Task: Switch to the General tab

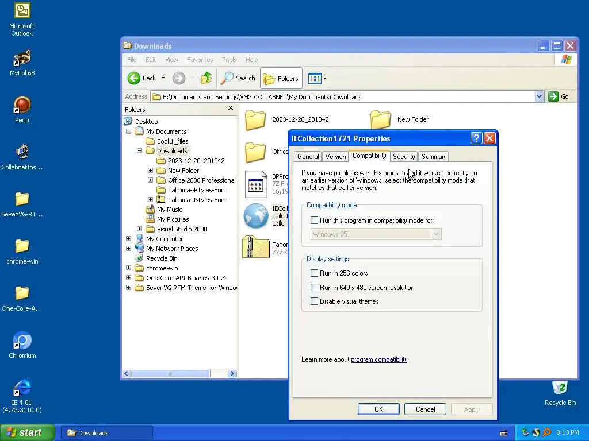Action: point(308,157)
